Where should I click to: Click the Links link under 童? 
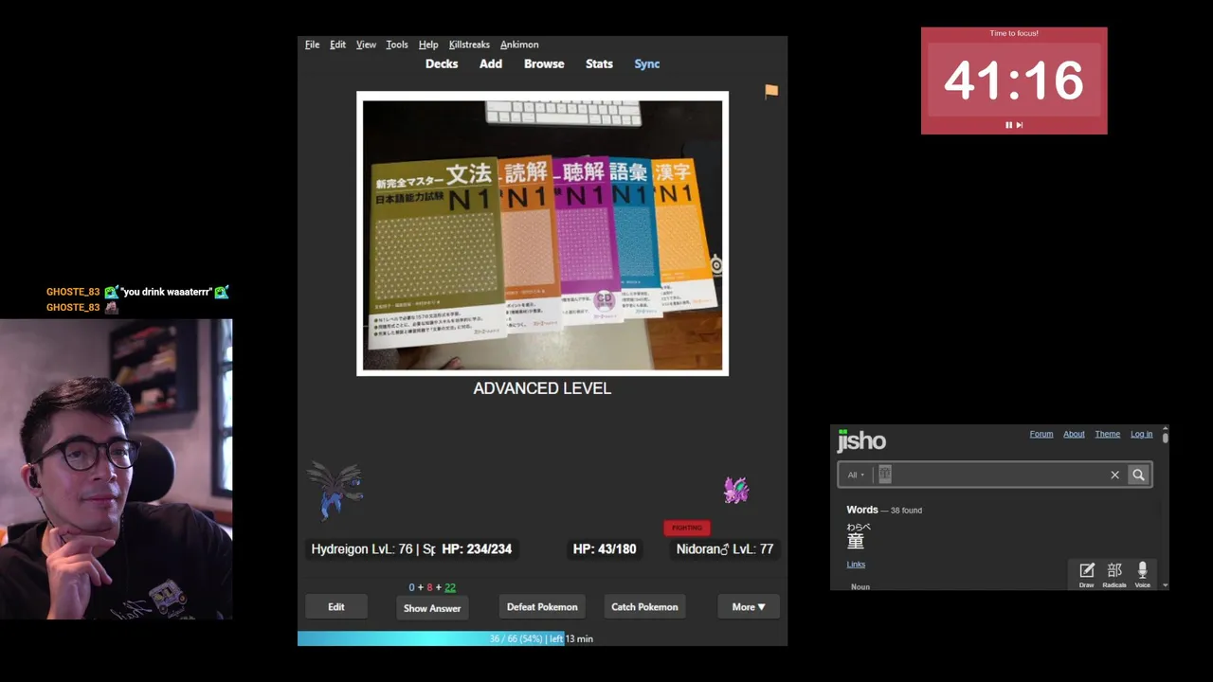[x=856, y=565]
